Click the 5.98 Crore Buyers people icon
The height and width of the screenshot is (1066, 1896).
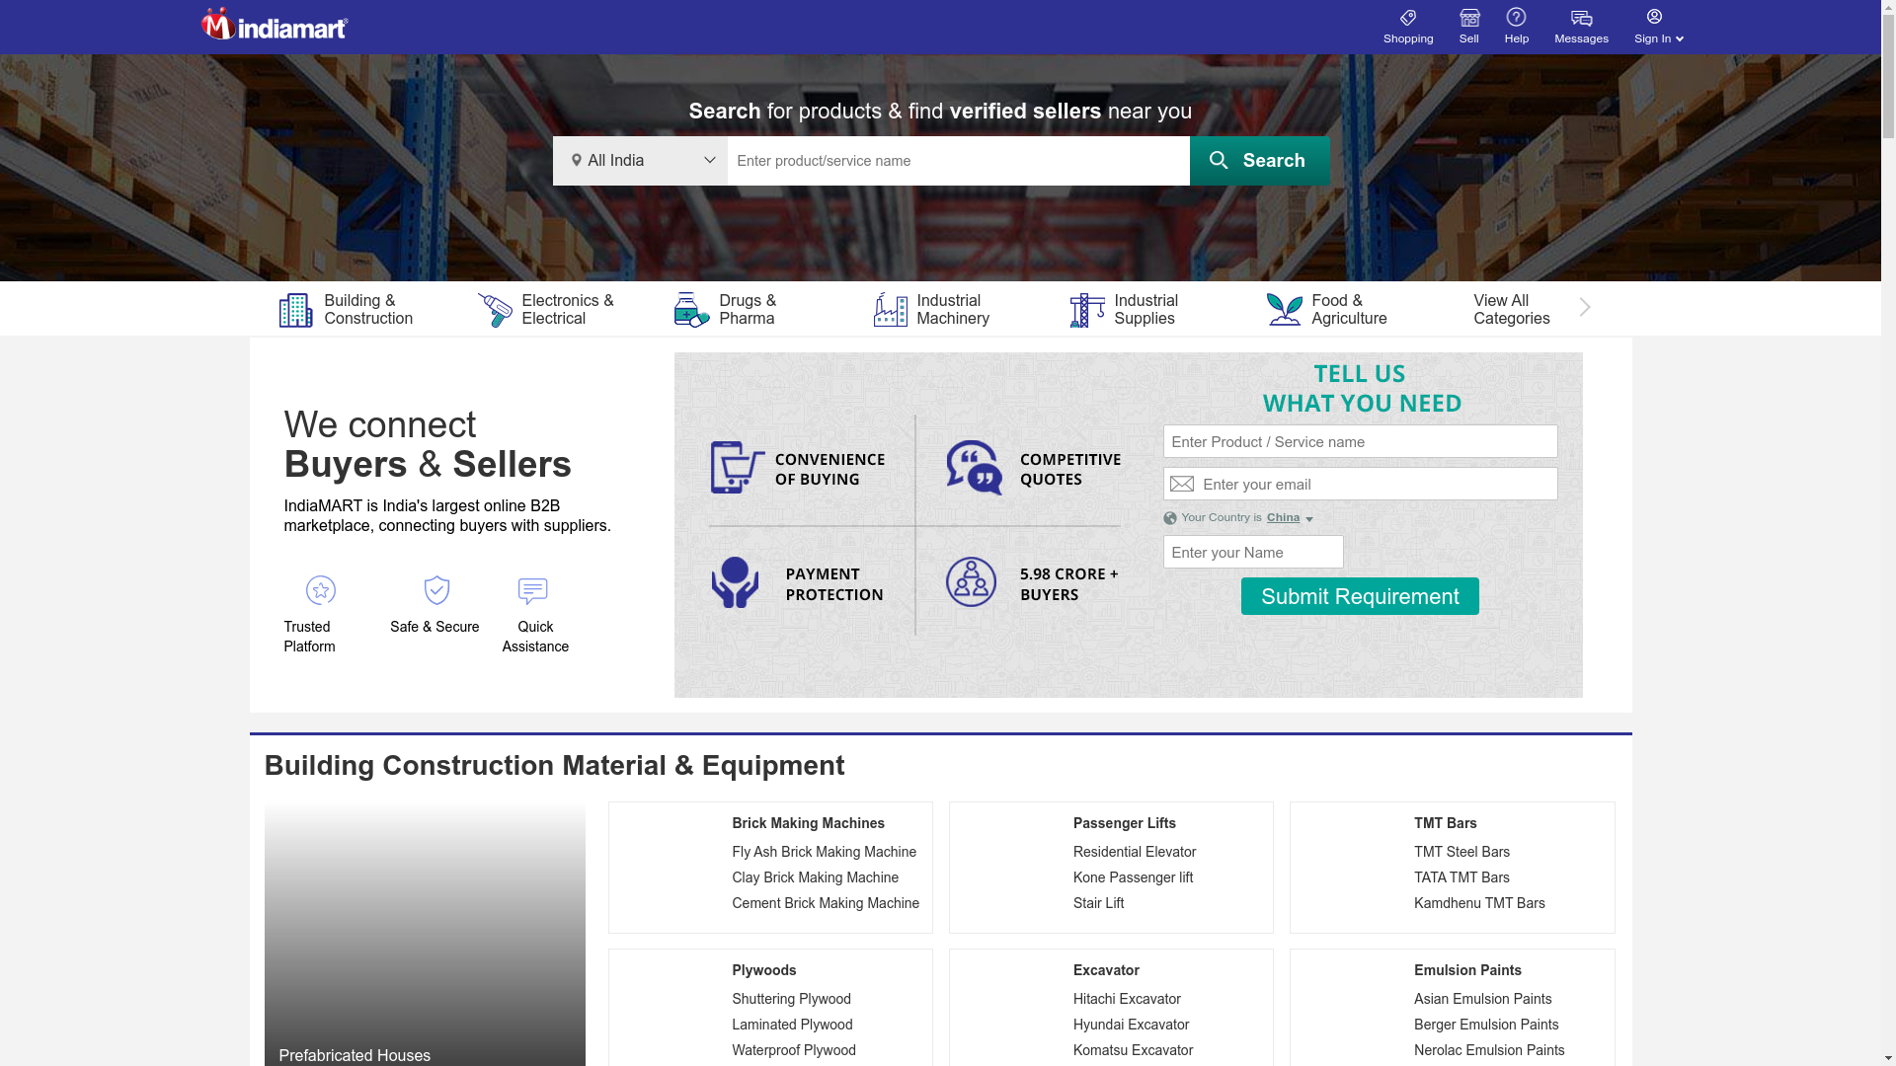point(971,581)
